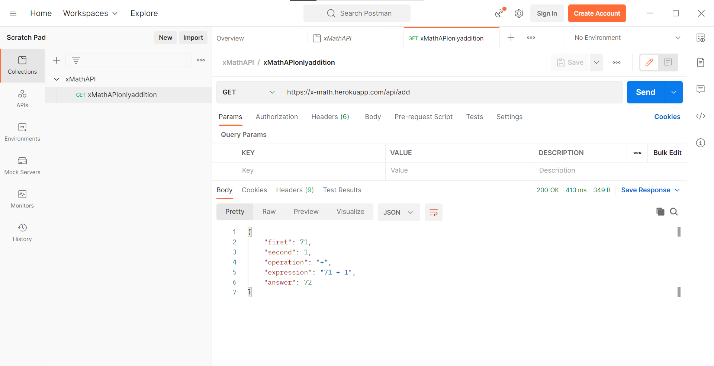The image size is (714, 366).
Task: Open the collection filter icon
Action: 76,60
